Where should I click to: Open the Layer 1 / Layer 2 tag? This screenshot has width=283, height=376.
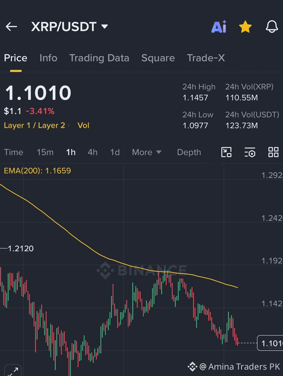click(x=35, y=126)
